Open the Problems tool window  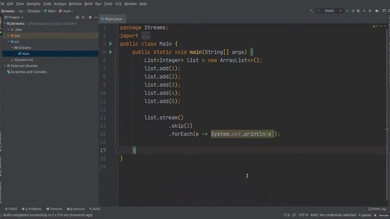tap(32, 209)
